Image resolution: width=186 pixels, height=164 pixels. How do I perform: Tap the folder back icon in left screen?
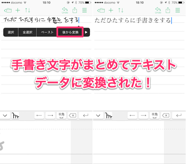(x=8, y=10)
